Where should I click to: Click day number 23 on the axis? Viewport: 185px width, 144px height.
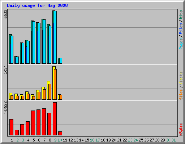pyautogui.click(x=130, y=140)
